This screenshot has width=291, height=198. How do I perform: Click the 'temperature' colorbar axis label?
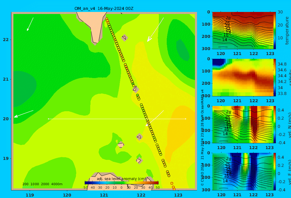(x=287, y=31)
